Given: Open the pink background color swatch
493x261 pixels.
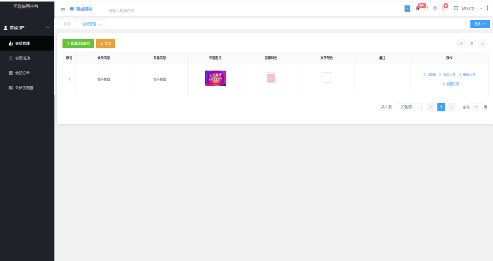Looking at the screenshot, I should click(x=271, y=78).
